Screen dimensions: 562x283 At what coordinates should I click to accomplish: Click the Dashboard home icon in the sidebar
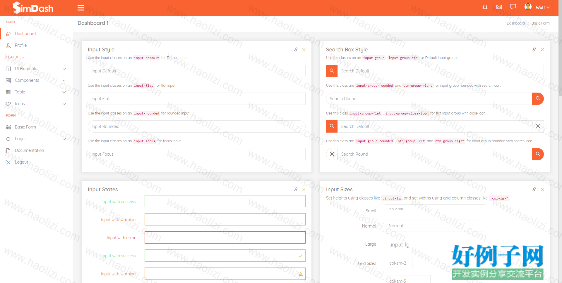pyautogui.click(x=8, y=34)
